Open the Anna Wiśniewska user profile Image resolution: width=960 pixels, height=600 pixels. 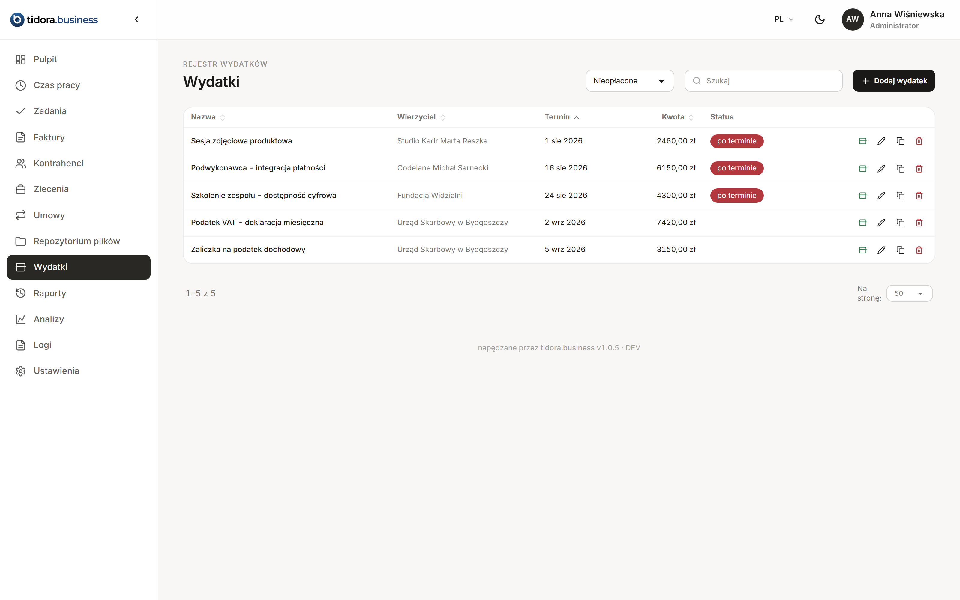coord(893,19)
